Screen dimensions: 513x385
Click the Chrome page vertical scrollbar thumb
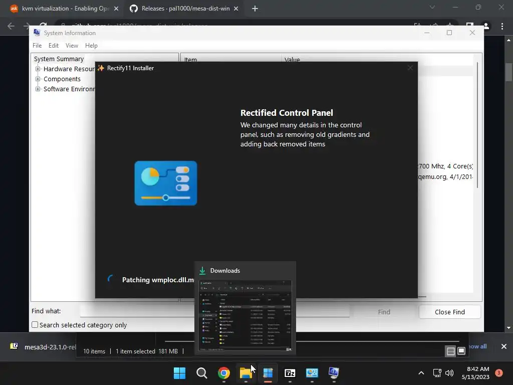tap(508, 72)
